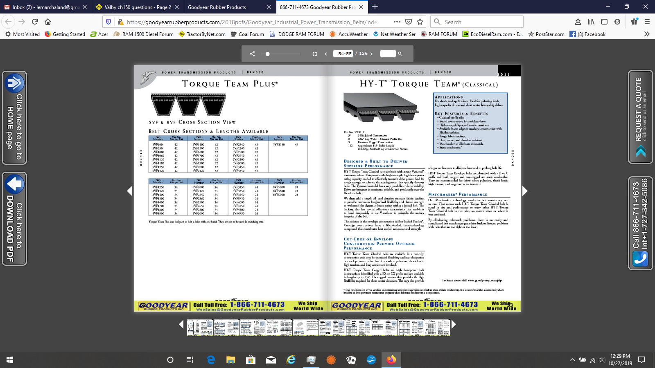Click the DOWNLOAD PDF side button

(14, 219)
